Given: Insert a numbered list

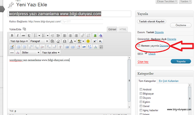Looking at the screenshot, I should click(44, 35).
